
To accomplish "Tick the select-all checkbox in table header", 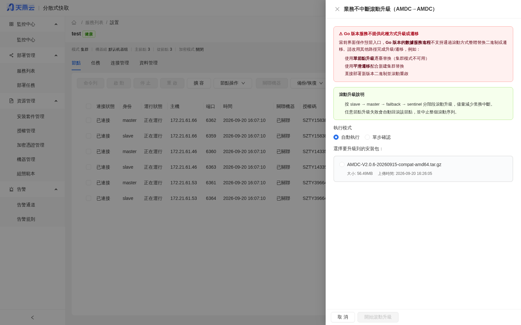I will point(89,106).
